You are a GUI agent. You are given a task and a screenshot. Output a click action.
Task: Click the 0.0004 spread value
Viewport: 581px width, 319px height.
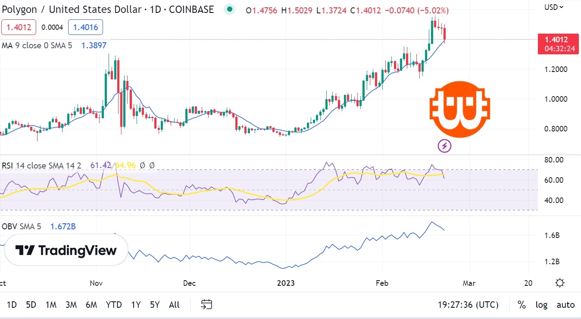[52, 28]
